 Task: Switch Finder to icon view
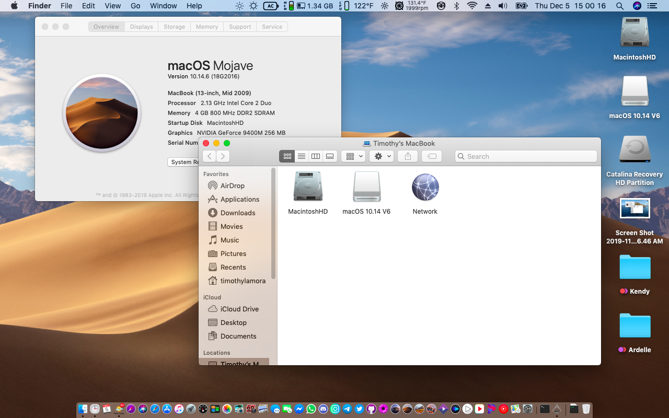[x=287, y=156]
